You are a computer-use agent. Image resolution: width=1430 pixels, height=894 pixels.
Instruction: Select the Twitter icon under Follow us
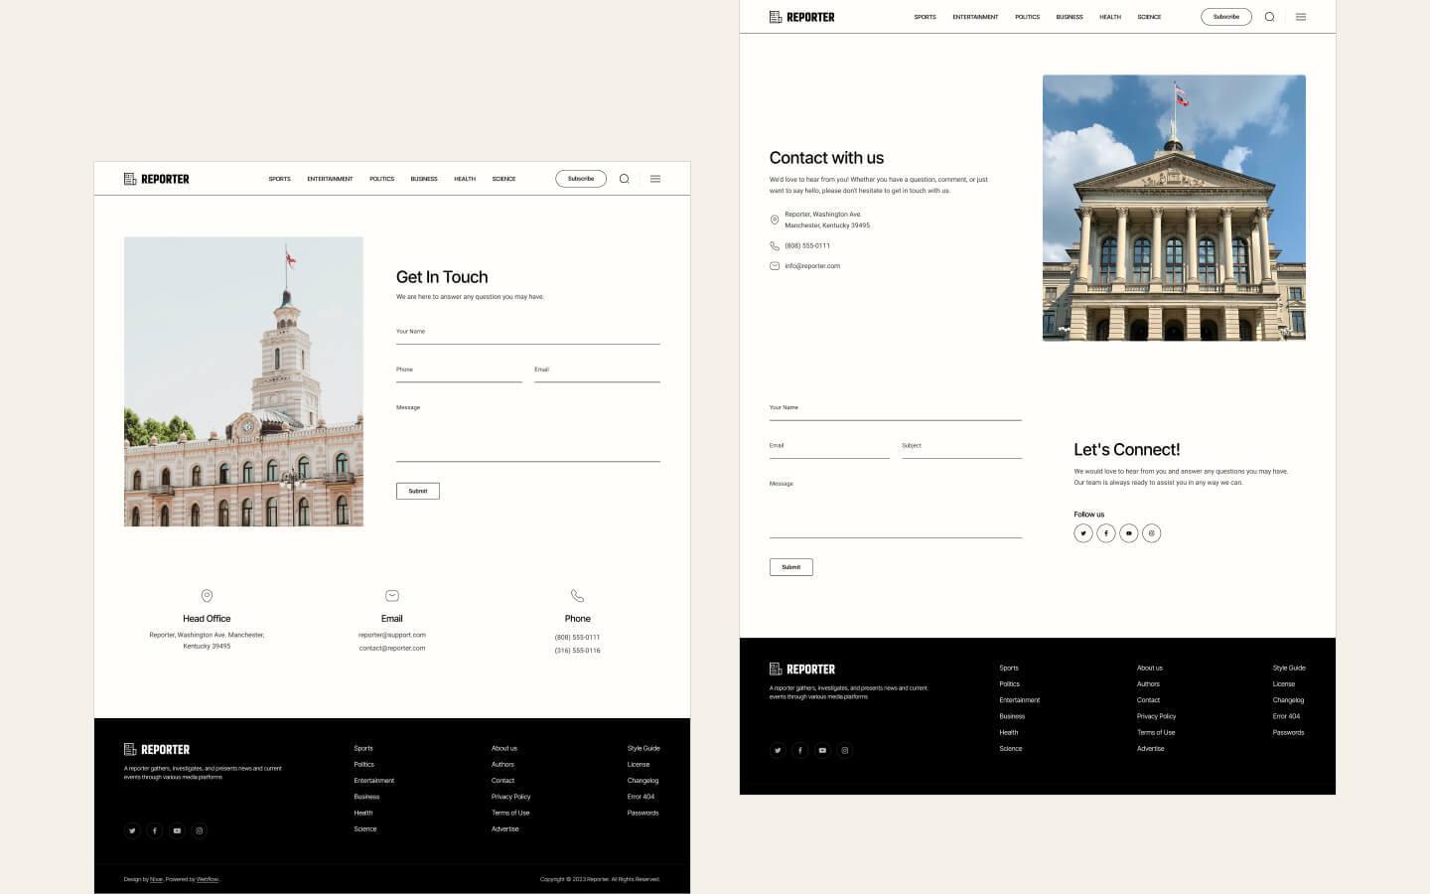(x=1083, y=533)
